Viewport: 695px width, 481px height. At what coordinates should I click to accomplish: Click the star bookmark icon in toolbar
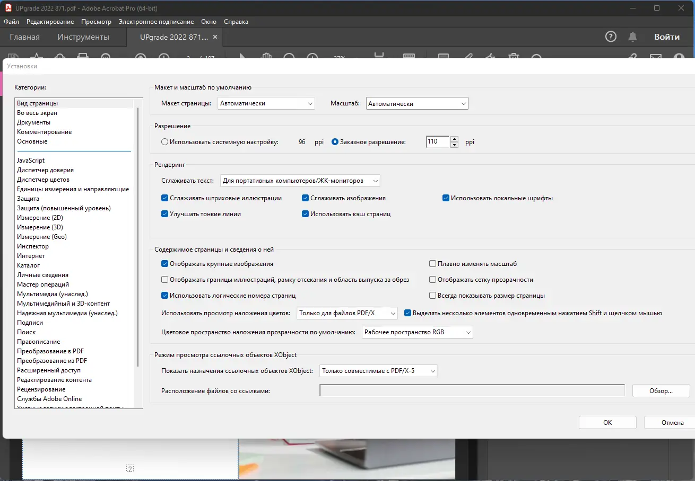pos(36,57)
